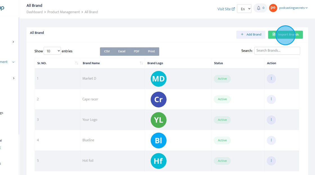Screen dimensions: 315x175
Task: Export brands to Excel
Action: point(122,52)
